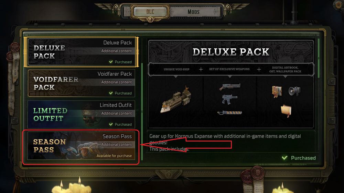Click the bolter pistol icon
The height and width of the screenshot is (193, 344).
229,99
